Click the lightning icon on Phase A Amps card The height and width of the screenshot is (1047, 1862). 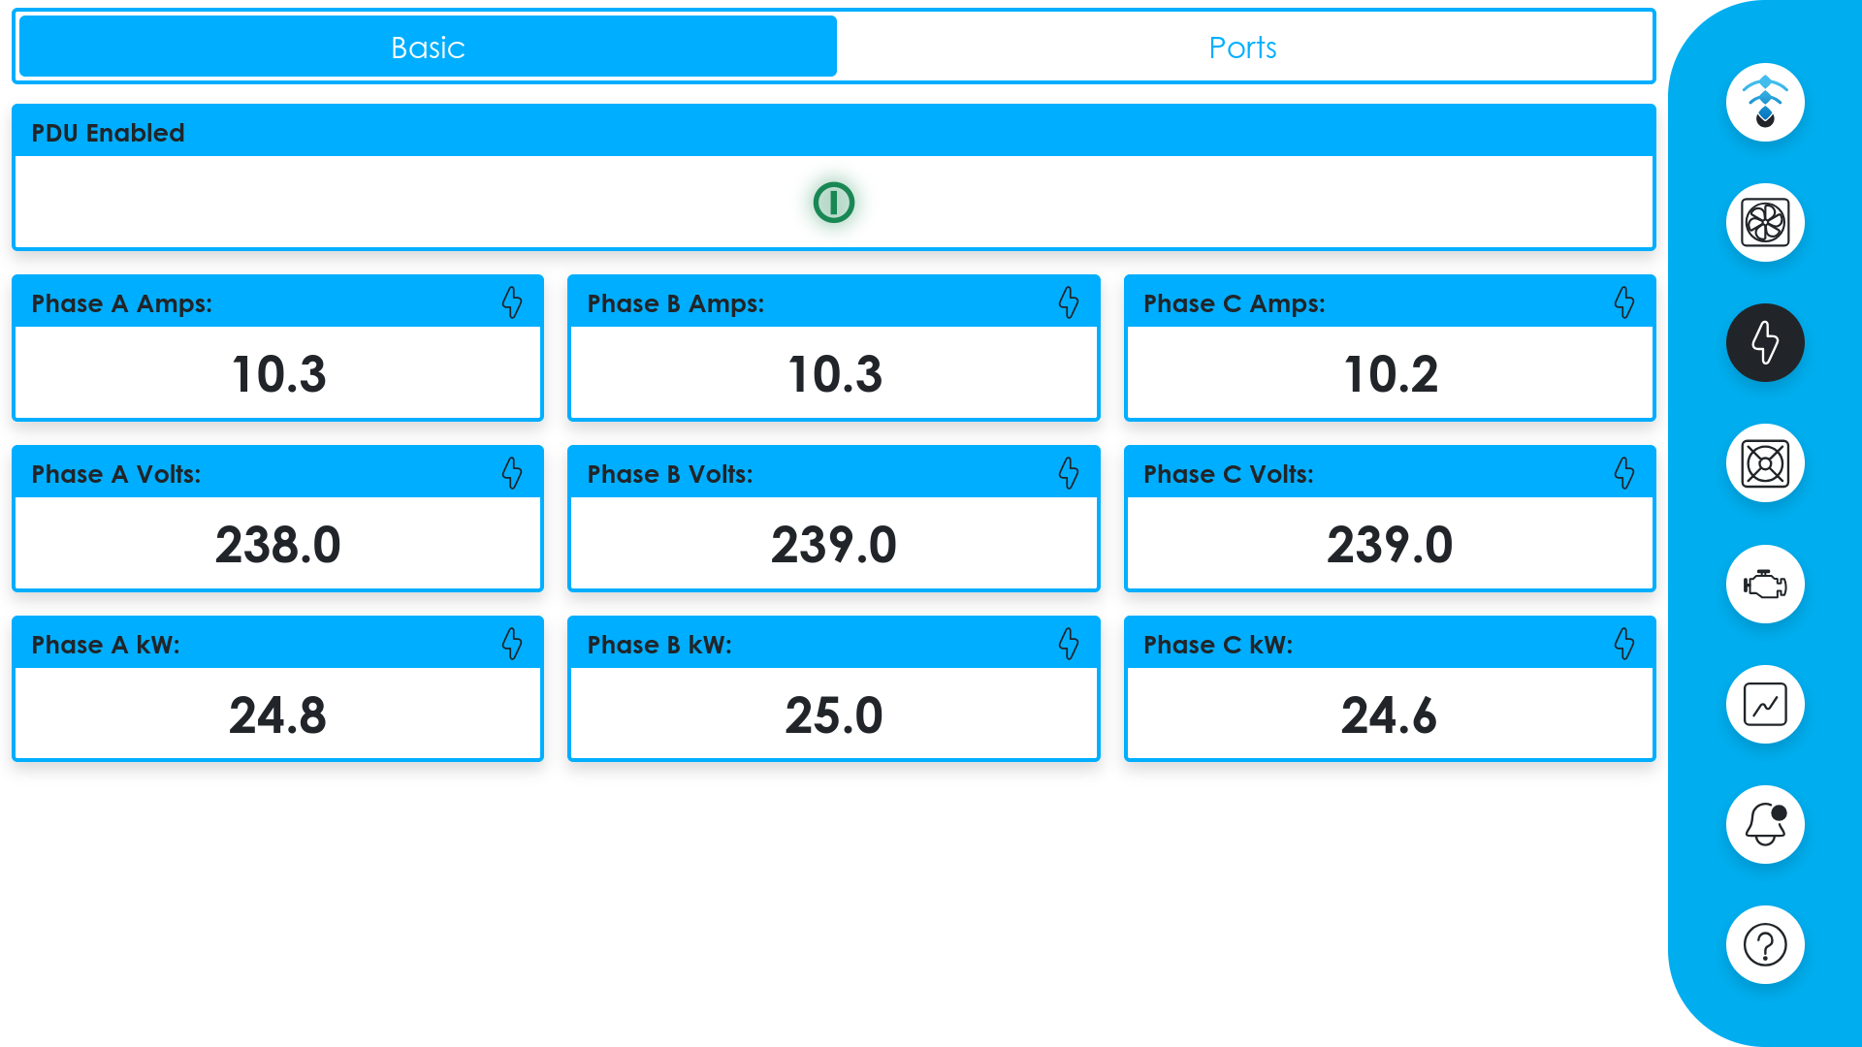513,302
